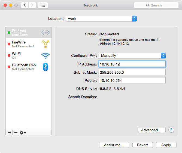This screenshot has width=182, height=153.
Task: Show all preferences grid icon
Action: click(x=43, y=5)
